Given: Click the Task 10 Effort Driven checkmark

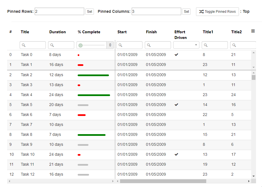Looking at the screenshot, I should 176,155.
